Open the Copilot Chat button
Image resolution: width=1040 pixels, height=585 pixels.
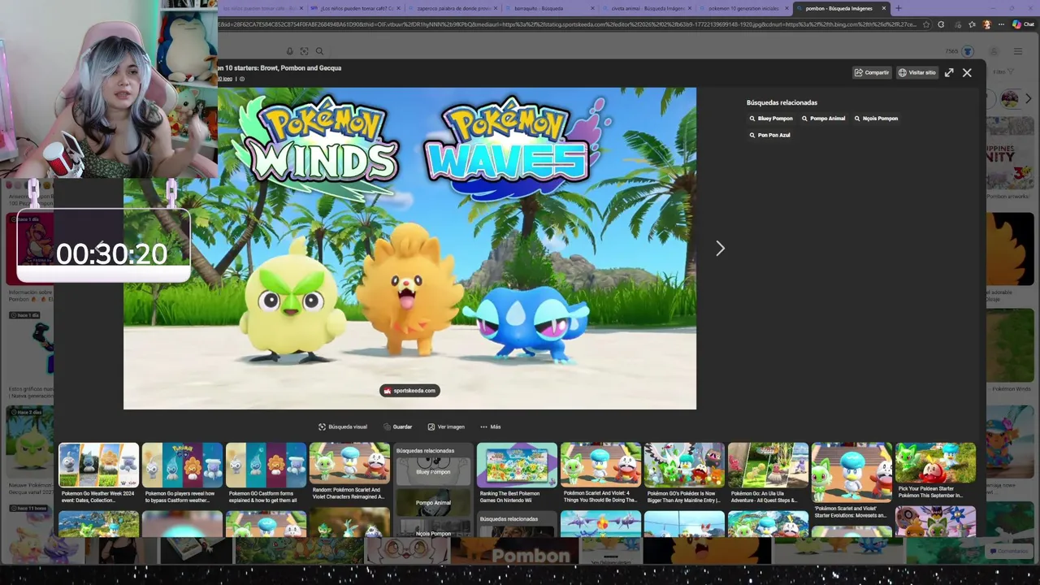[x=1022, y=24]
